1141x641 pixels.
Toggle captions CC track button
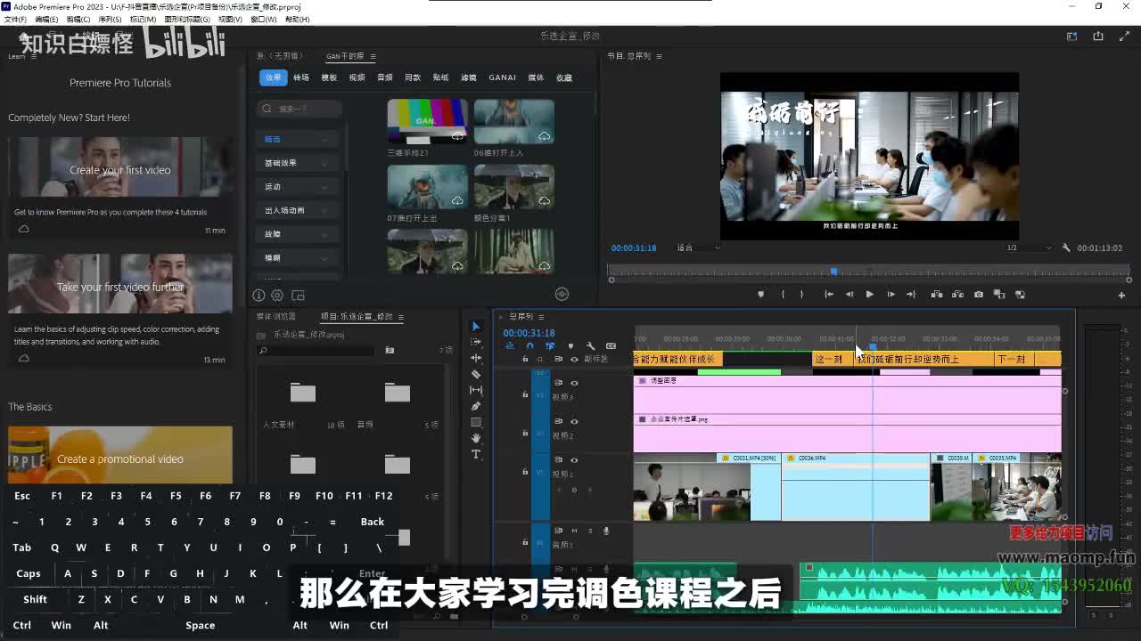click(x=611, y=346)
